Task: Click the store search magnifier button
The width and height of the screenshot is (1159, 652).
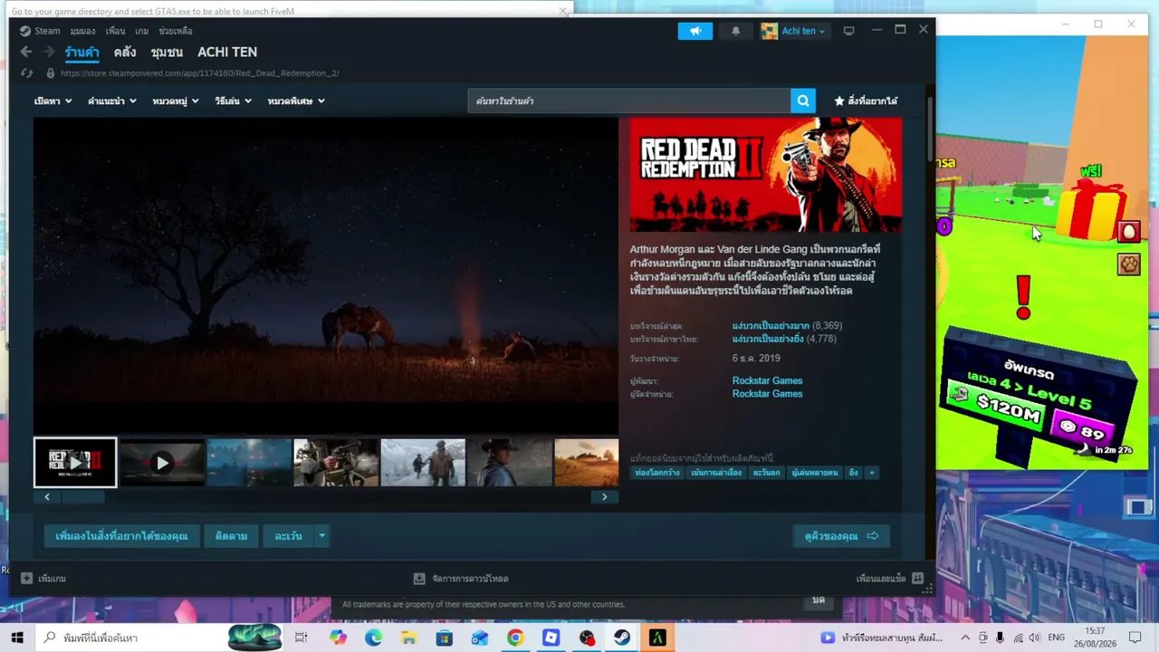Action: click(x=803, y=101)
